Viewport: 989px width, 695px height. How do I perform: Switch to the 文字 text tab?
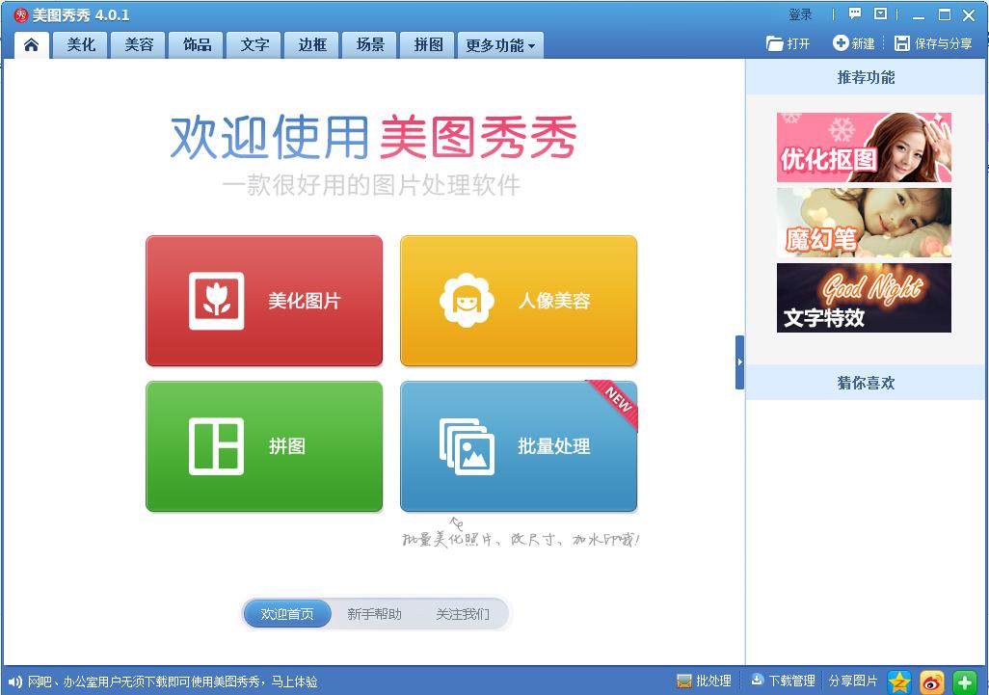coord(253,43)
